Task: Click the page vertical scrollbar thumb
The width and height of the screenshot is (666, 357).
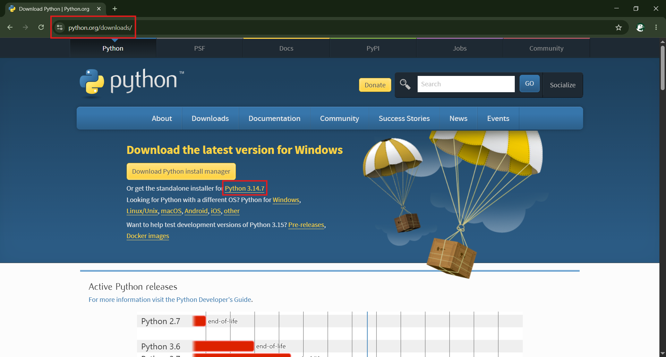Action: tap(663, 68)
